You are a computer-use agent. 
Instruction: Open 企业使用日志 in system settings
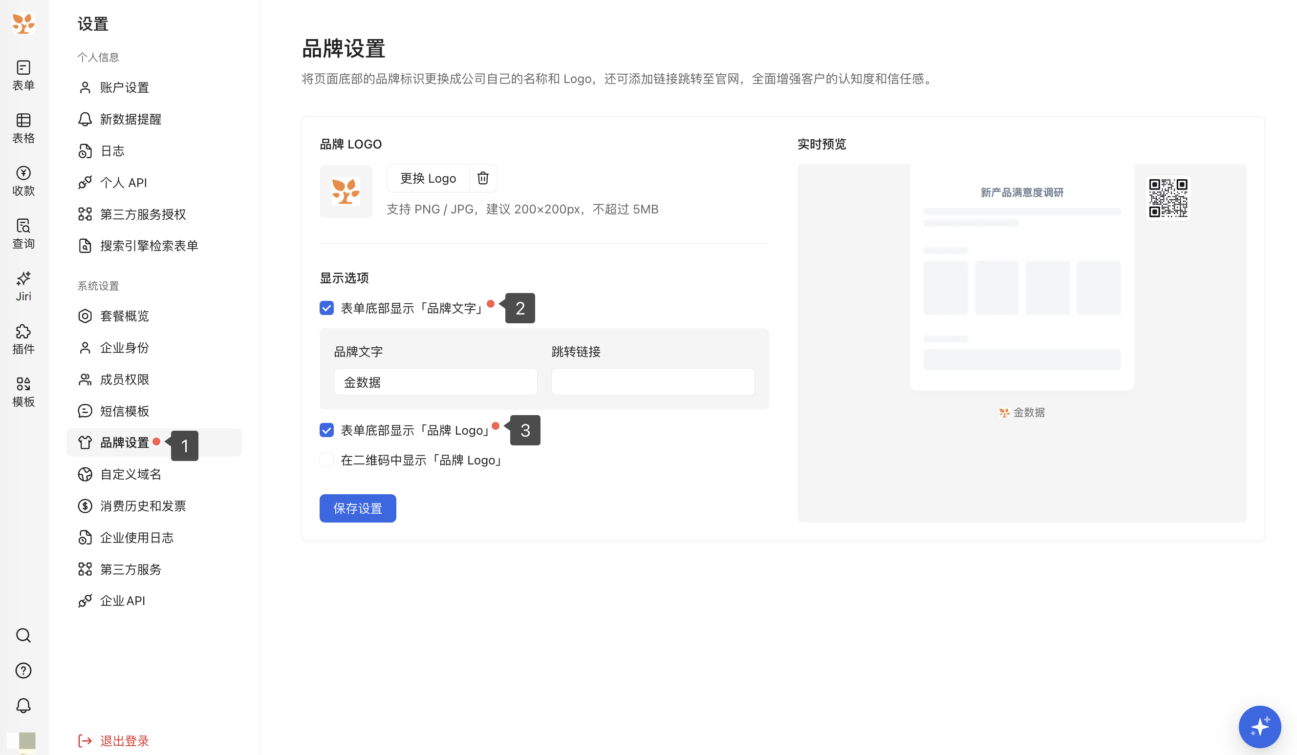tap(154, 538)
